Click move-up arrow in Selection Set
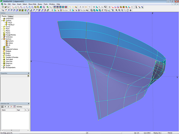Viewport: 179px width, 134px height. click(5, 106)
